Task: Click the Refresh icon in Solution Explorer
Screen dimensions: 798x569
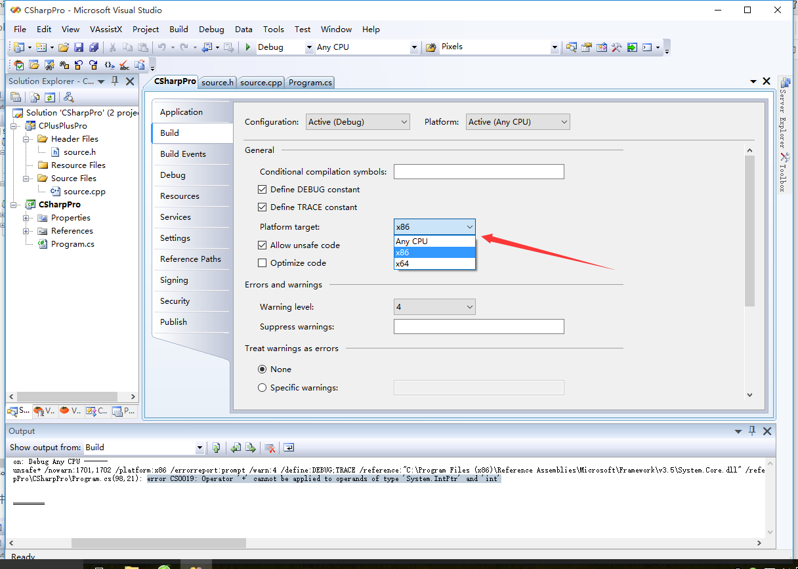Action: tap(50, 97)
